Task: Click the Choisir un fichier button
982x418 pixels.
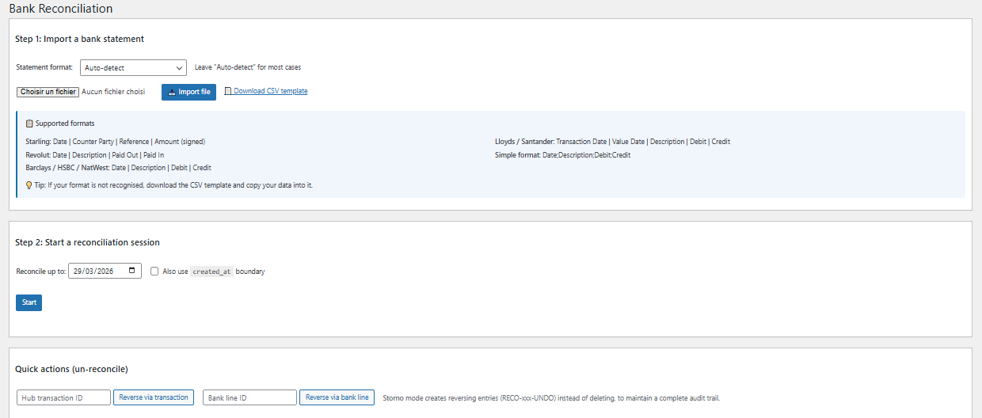Action: coord(48,92)
